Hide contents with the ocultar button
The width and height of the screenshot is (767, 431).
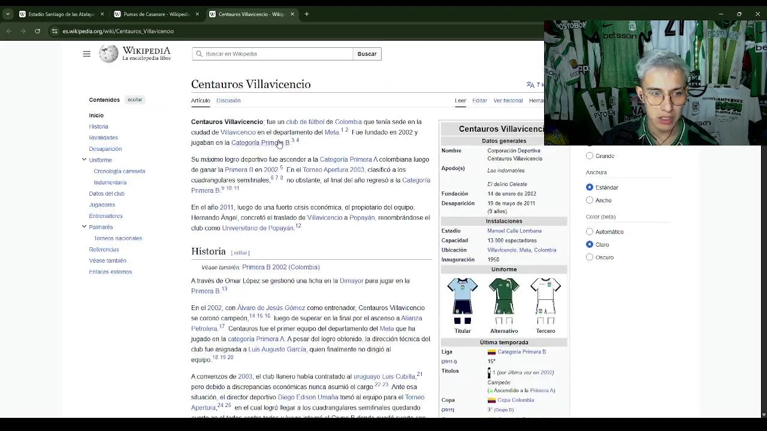[x=135, y=100]
